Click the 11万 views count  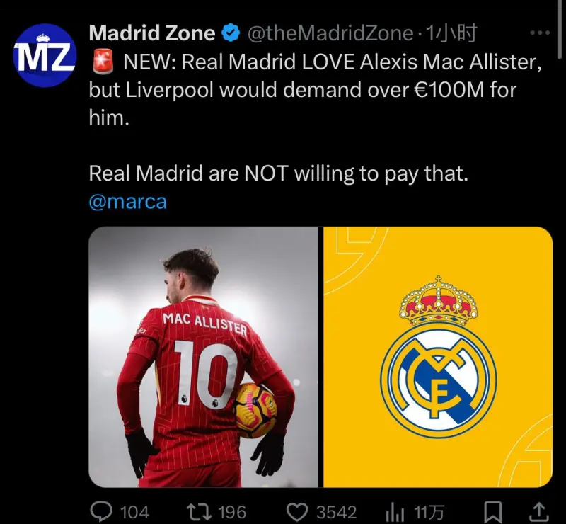pos(429,513)
